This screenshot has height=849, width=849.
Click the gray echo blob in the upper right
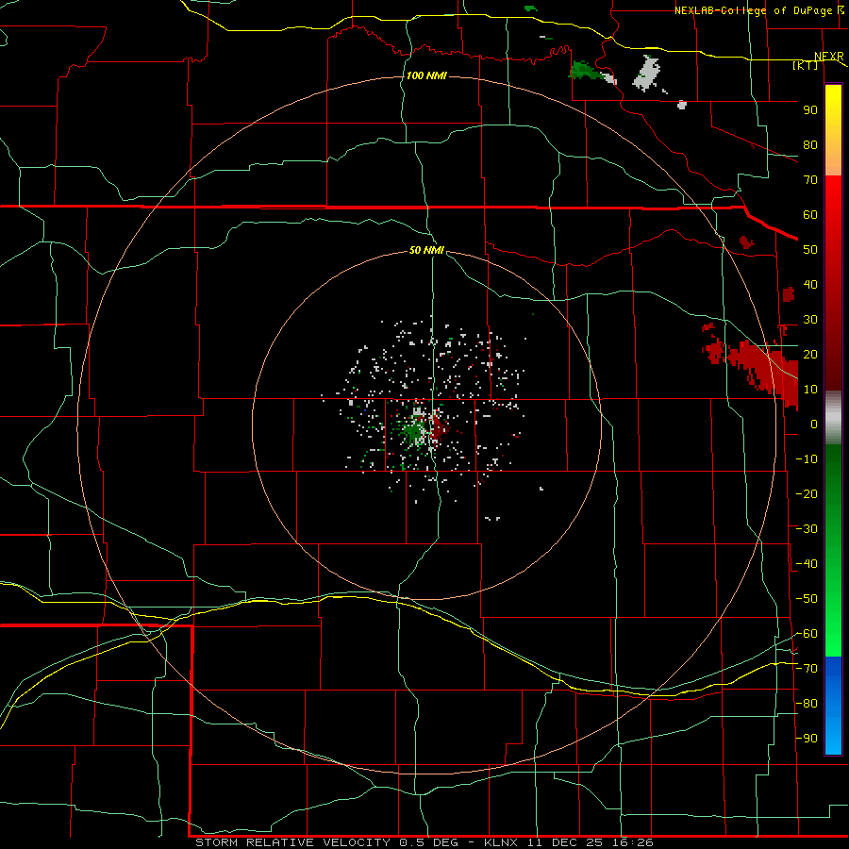point(646,73)
